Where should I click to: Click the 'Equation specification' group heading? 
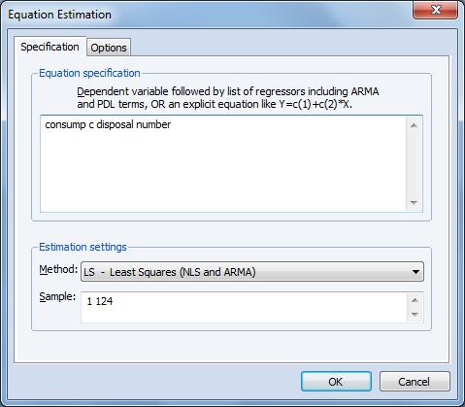(89, 73)
